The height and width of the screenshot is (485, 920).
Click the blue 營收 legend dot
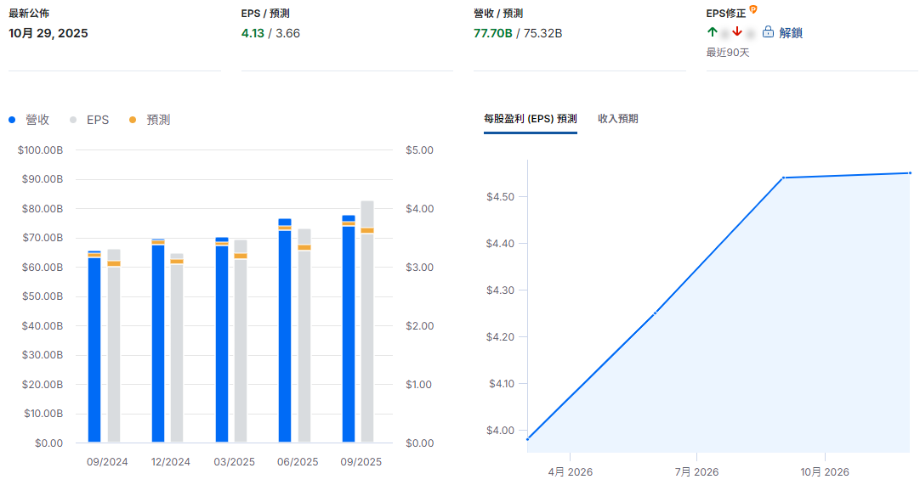(12, 120)
